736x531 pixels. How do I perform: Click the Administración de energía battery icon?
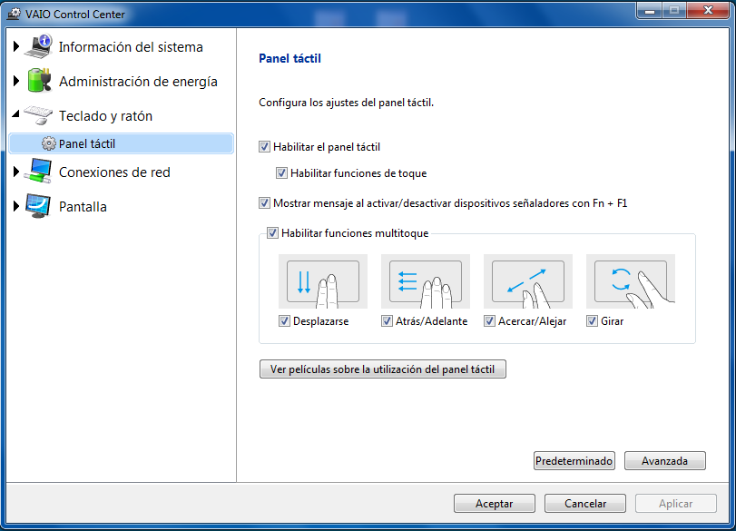[x=40, y=81]
